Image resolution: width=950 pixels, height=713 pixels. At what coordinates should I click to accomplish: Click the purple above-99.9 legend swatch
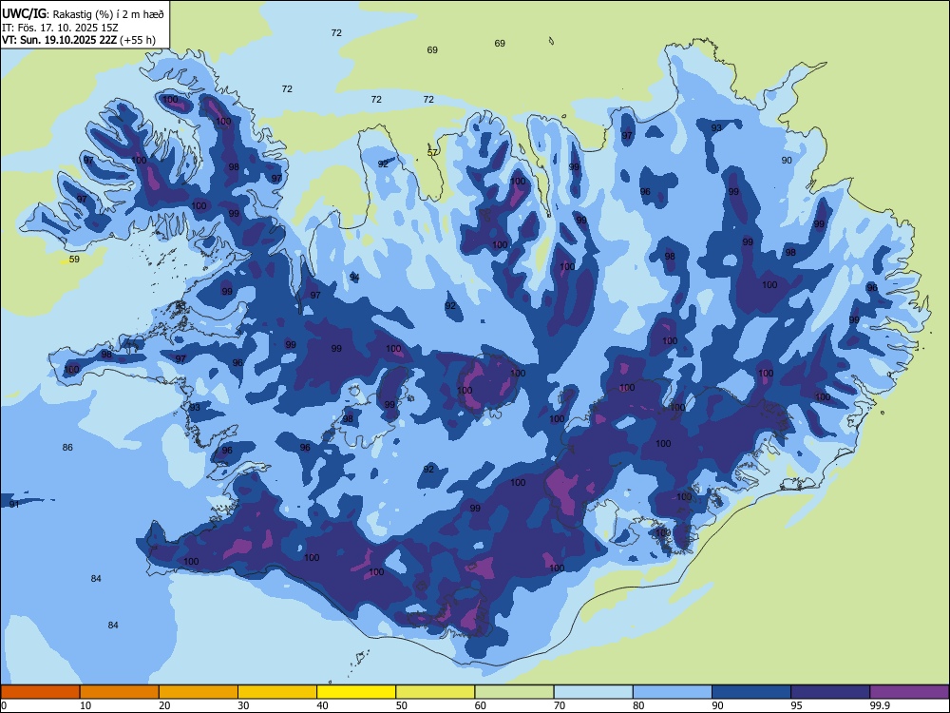pos(909,692)
